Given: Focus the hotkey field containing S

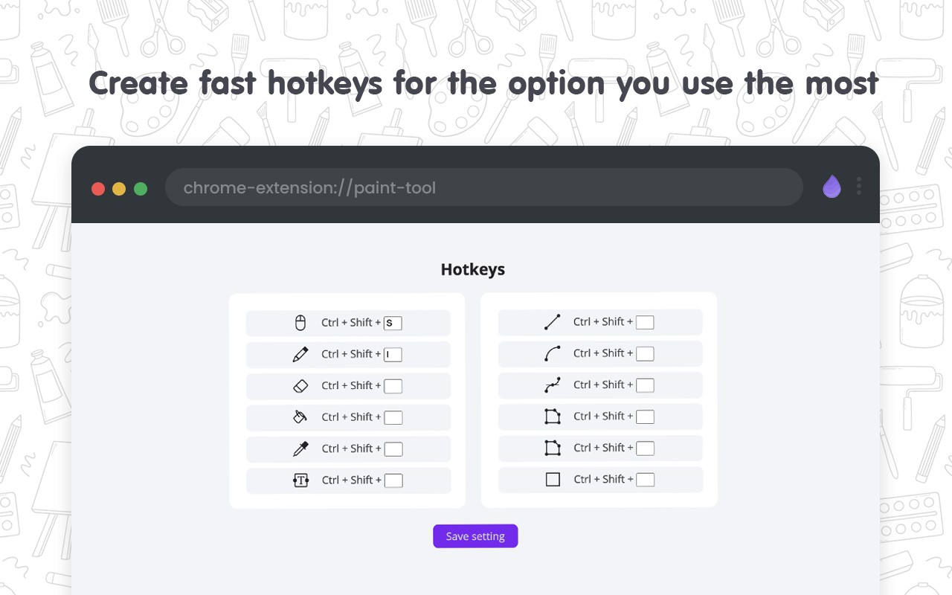Looking at the screenshot, I should (x=393, y=323).
